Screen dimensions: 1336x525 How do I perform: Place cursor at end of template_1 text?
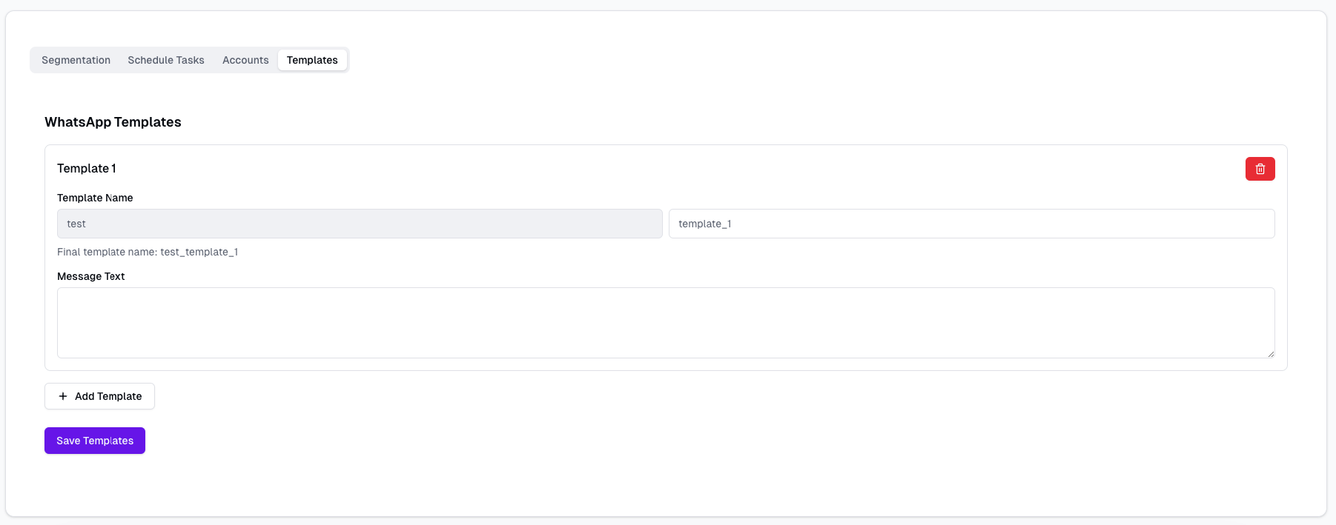click(x=733, y=224)
